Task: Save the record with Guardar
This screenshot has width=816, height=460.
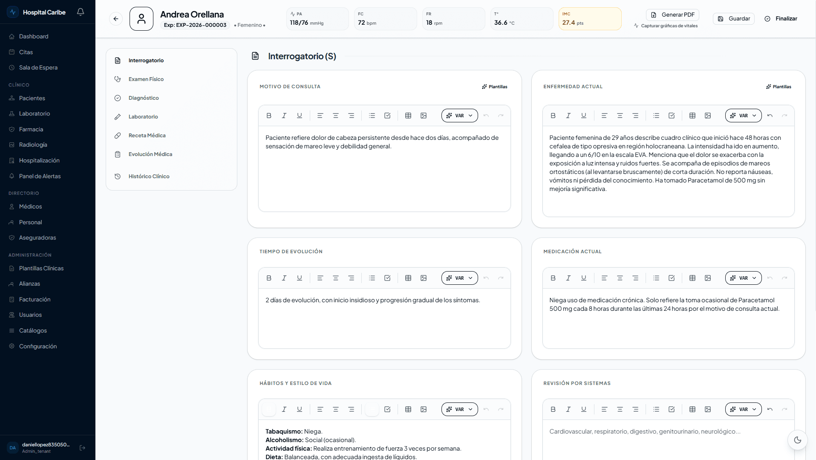Action: (x=734, y=19)
